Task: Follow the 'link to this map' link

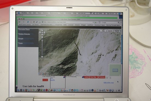Action: (x=109, y=82)
